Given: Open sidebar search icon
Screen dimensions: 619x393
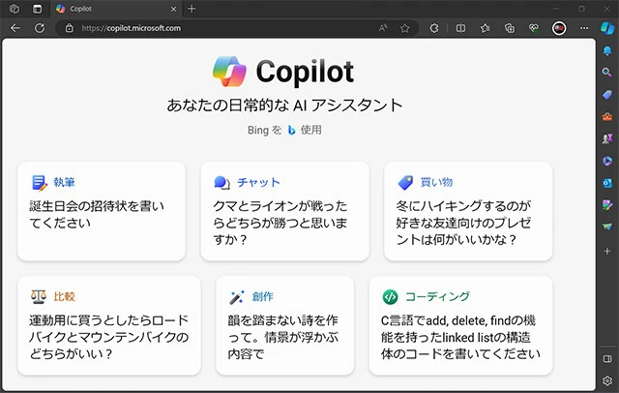Looking at the screenshot, I should 607,72.
